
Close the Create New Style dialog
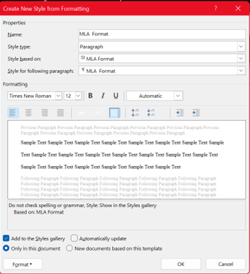click(238, 8)
